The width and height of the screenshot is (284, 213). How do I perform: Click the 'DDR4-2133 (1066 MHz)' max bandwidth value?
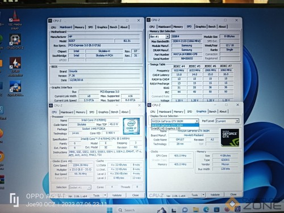pos(187,41)
